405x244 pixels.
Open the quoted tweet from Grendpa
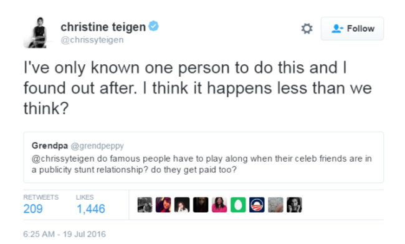point(204,157)
